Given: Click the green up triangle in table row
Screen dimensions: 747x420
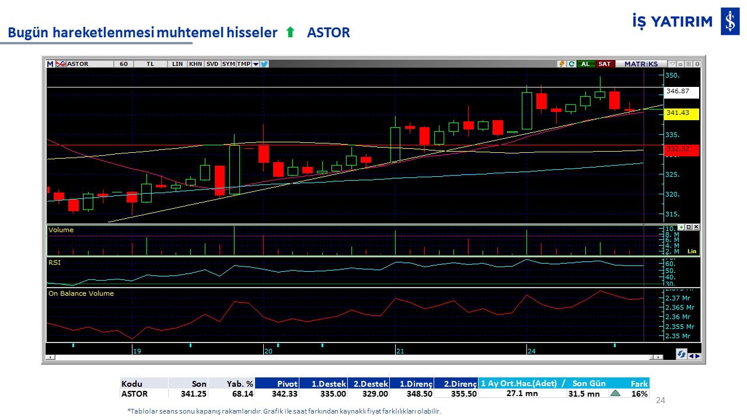Looking at the screenshot, I should point(615,393).
